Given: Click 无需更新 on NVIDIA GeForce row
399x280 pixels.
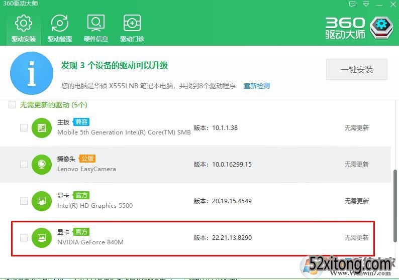Looking at the screenshot, I should point(356,237).
